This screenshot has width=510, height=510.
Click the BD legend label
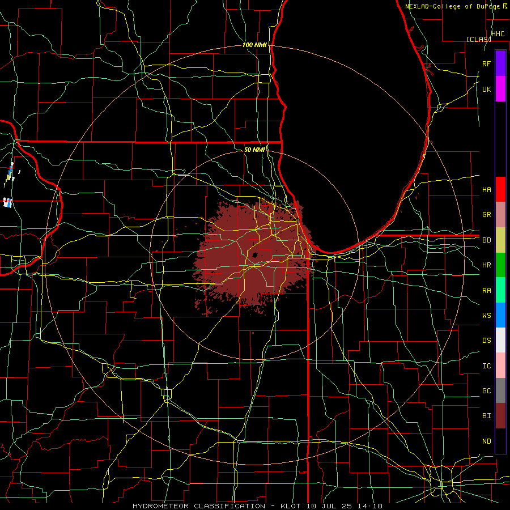pos(486,240)
